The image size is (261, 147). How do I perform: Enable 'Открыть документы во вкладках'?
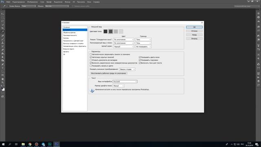tap(91, 60)
